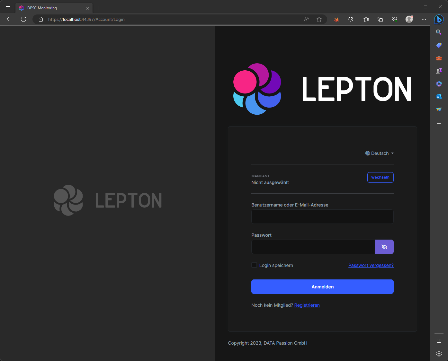Expand Edge settings via the ellipsis menu
Image resolution: width=448 pixels, height=361 pixels.
tap(424, 19)
